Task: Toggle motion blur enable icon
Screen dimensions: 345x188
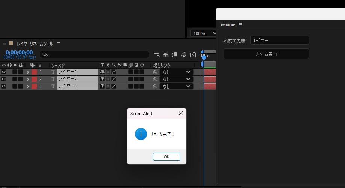Action: 184,55
